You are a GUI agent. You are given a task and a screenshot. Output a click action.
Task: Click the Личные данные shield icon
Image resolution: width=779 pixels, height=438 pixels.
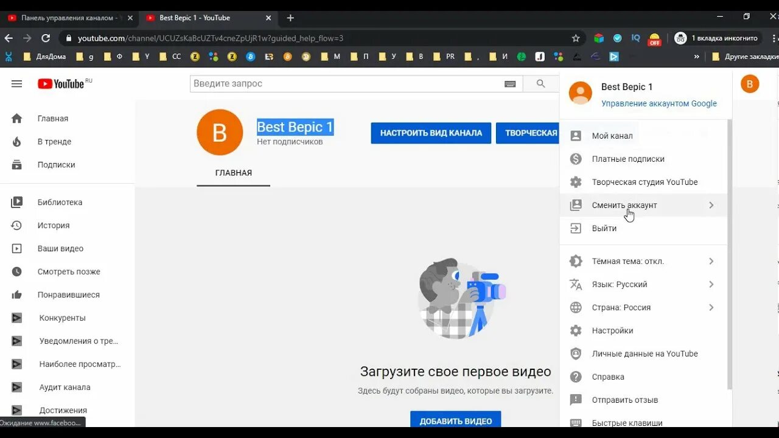tap(576, 353)
